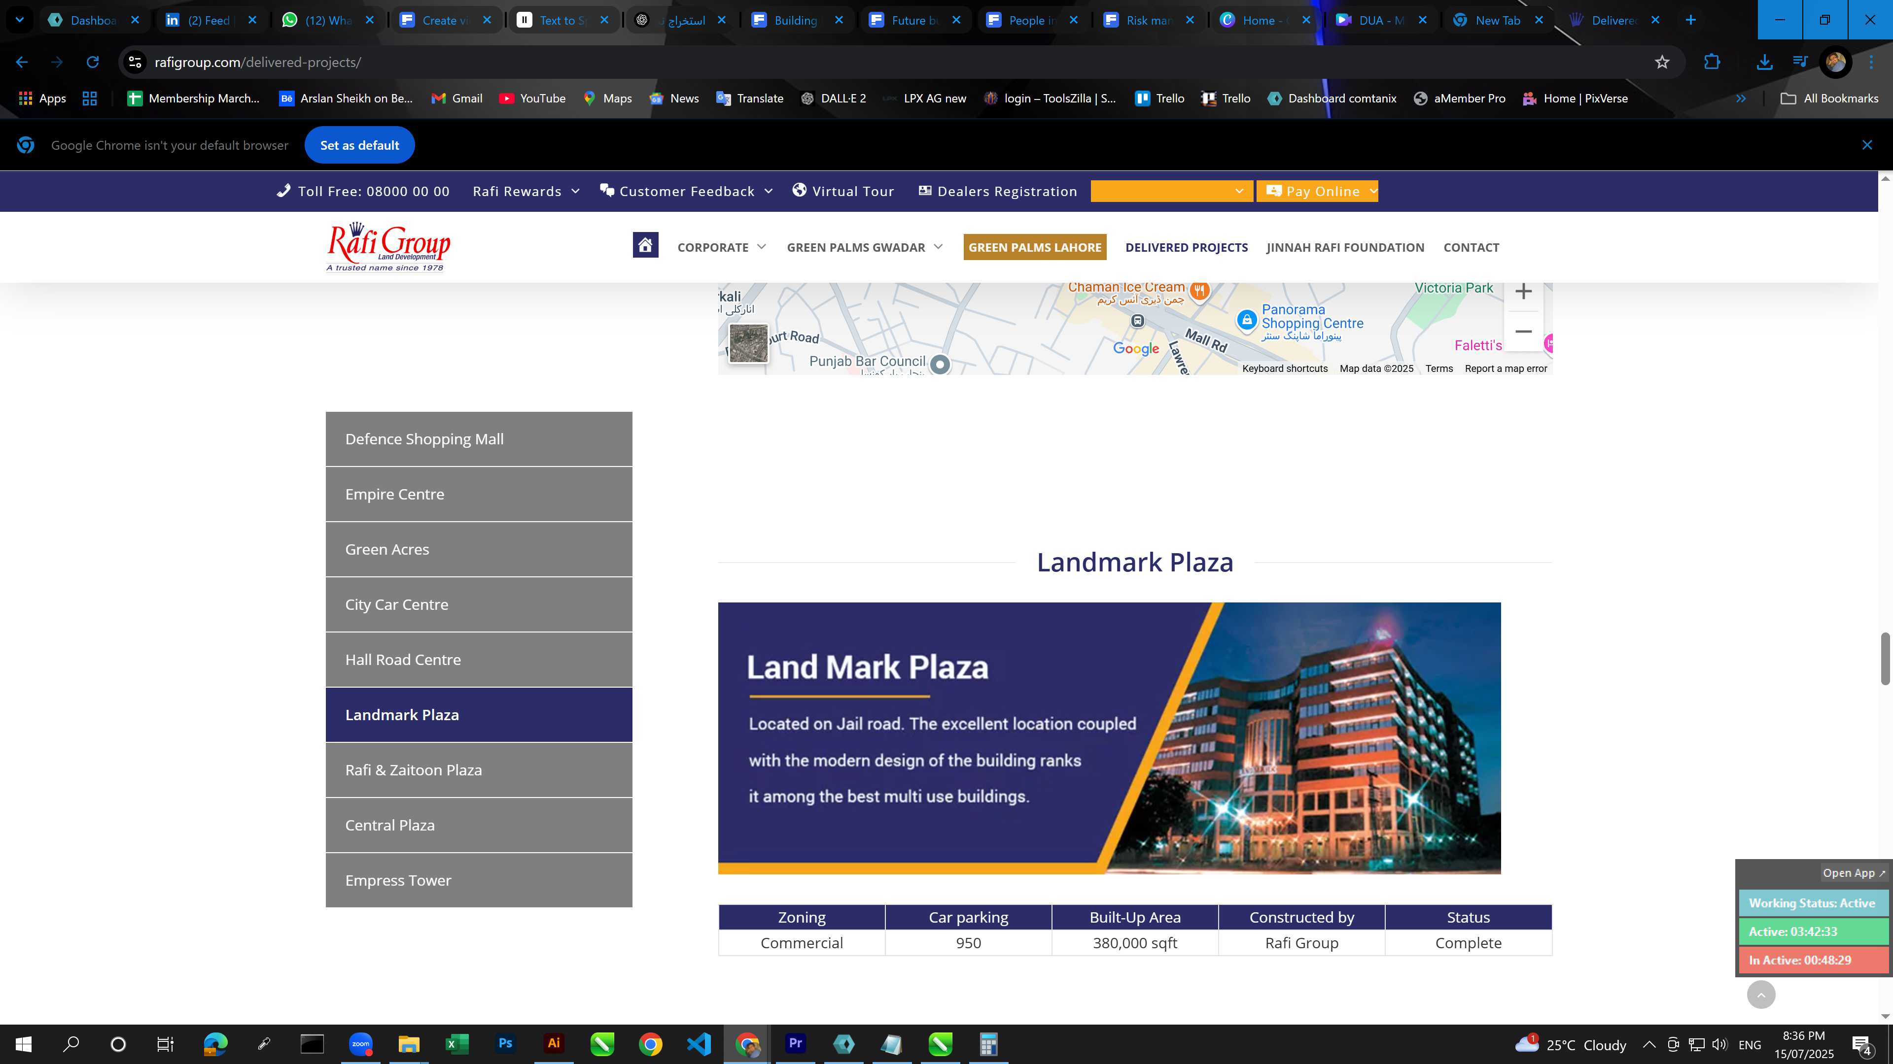The width and height of the screenshot is (1893, 1064).
Task: Open Chrome downloads icon
Action: pyautogui.click(x=1764, y=63)
